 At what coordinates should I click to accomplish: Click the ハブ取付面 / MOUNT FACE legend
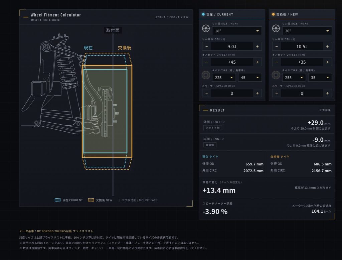[x=138, y=200]
